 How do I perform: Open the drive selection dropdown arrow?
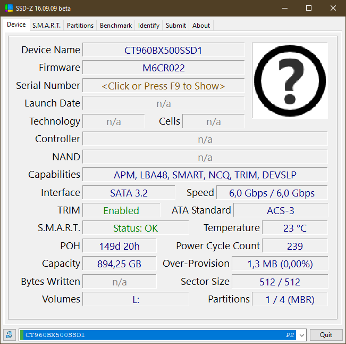[x=302, y=335]
